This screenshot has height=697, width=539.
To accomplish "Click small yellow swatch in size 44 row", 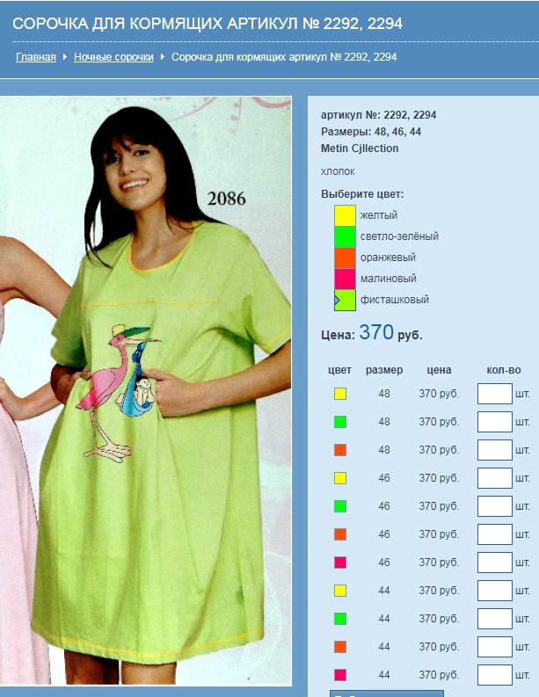I will pos(340,591).
